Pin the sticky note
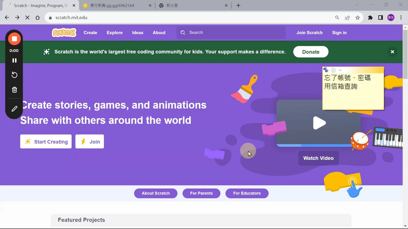The width and height of the screenshot is (408, 229). pyautogui.click(x=325, y=70)
